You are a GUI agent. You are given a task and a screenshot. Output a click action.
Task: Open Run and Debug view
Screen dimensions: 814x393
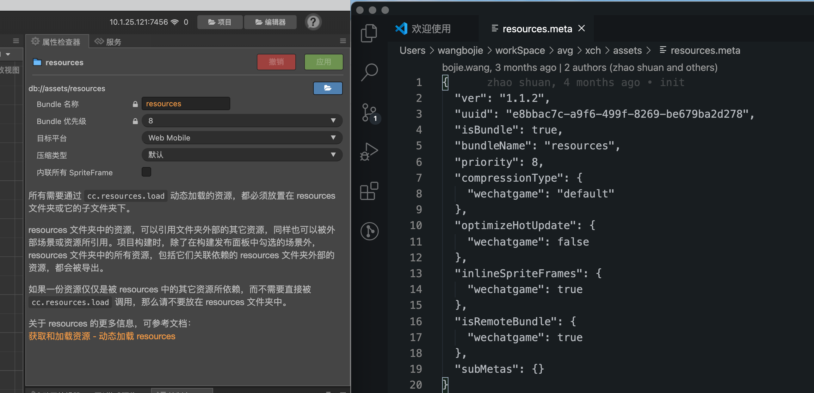[369, 152]
